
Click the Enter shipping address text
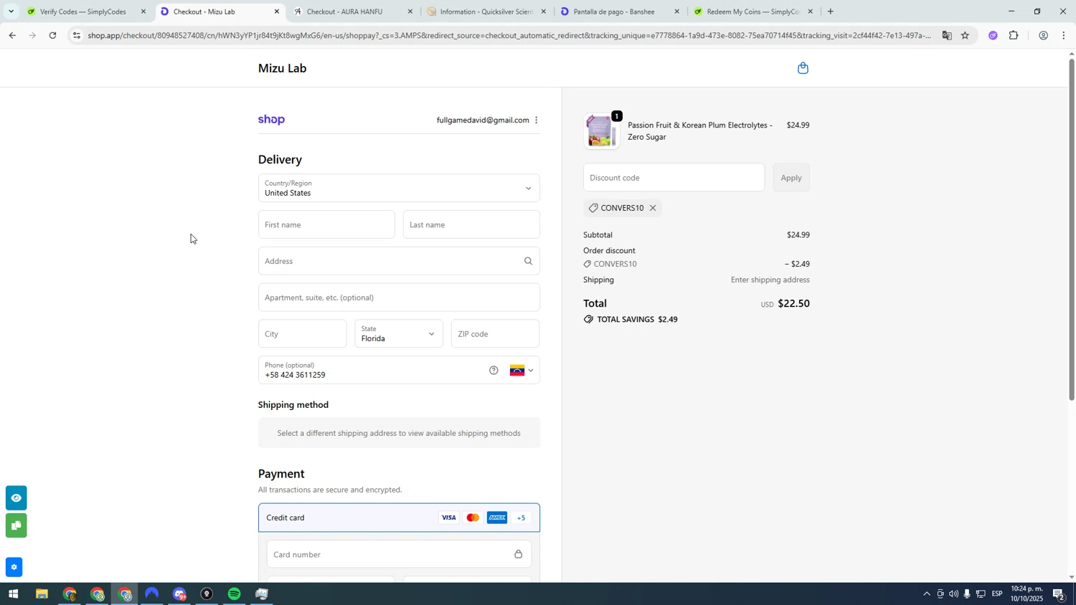[770, 280]
